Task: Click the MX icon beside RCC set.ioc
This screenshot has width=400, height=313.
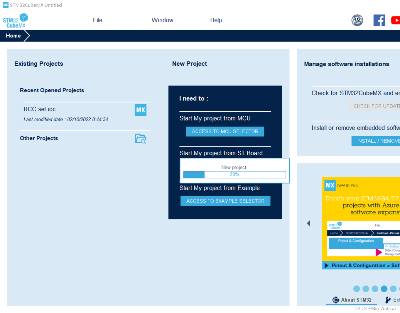Action: point(141,110)
